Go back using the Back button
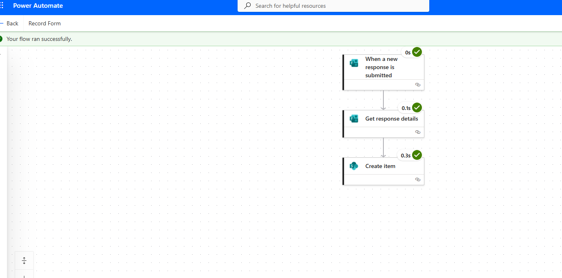 pos(10,23)
